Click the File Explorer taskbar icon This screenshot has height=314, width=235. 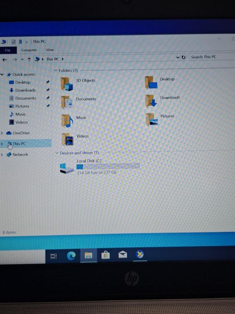point(88,255)
